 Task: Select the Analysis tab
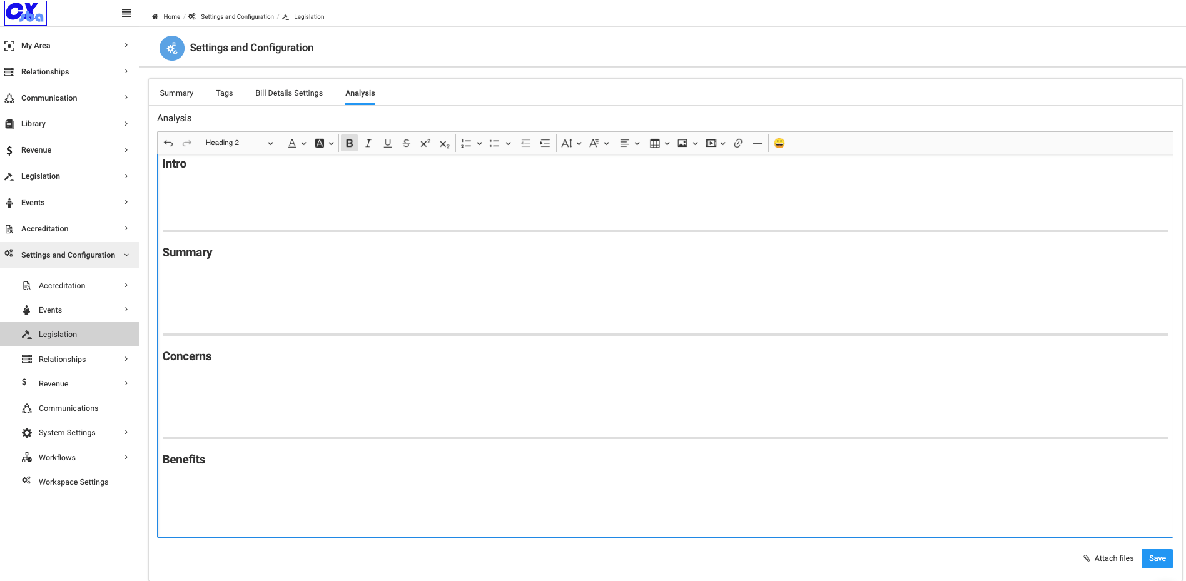click(x=360, y=93)
